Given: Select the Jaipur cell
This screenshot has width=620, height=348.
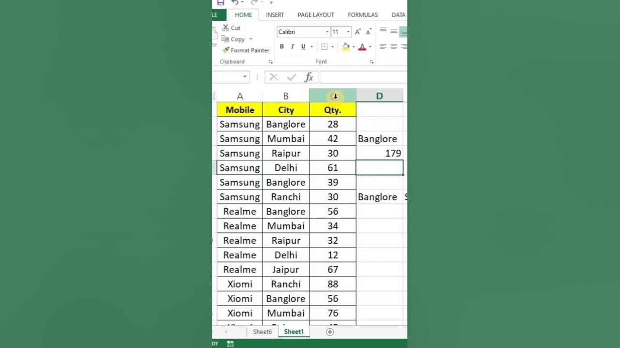Looking at the screenshot, I should tap(286, 269).
